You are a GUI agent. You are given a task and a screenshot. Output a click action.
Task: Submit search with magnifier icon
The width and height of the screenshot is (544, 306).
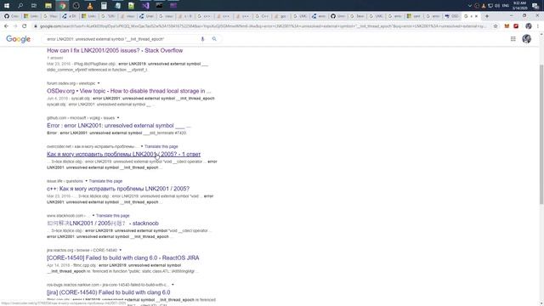(214, 39)
